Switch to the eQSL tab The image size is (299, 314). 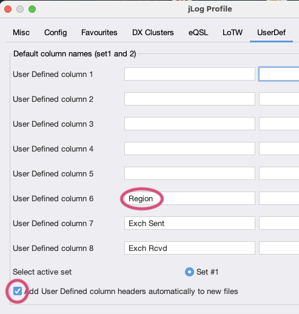tap(198, 33)
